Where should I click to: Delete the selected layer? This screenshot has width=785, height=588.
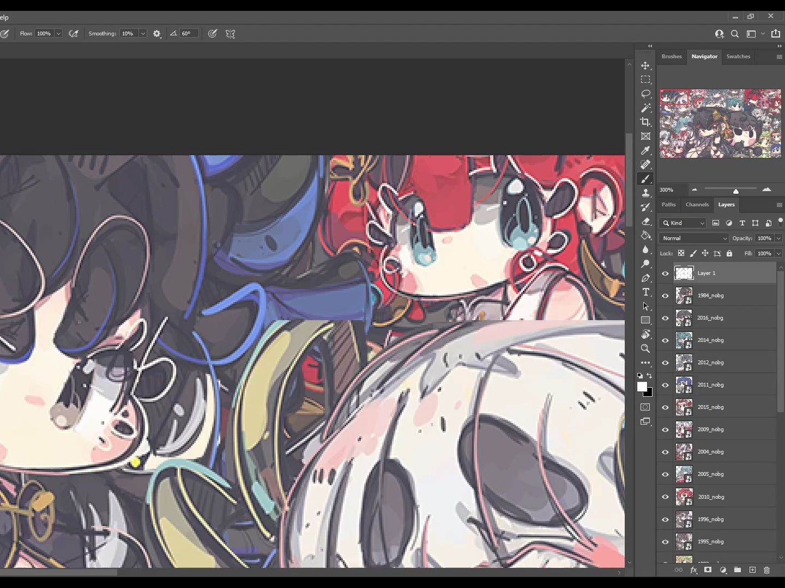coord(767,570)
